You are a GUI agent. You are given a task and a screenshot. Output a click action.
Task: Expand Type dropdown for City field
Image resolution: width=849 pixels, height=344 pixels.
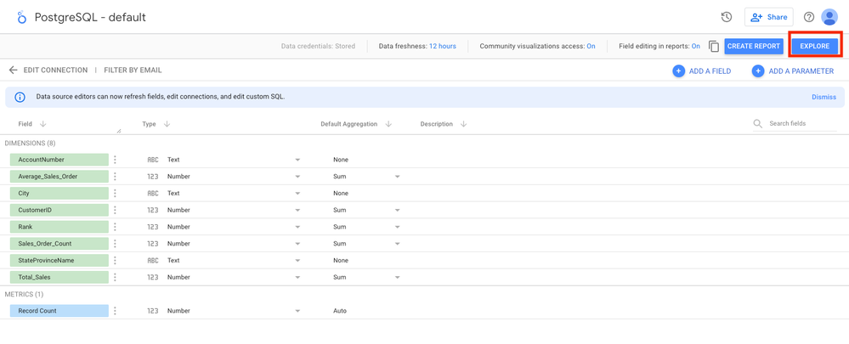click(297, 194)
